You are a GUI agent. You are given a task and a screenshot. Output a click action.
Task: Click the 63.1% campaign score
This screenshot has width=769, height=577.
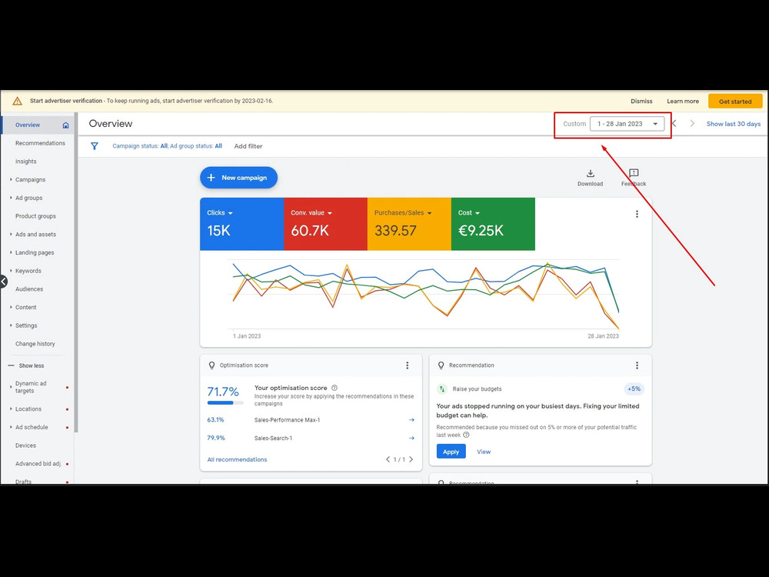click(x=215, y=420)
